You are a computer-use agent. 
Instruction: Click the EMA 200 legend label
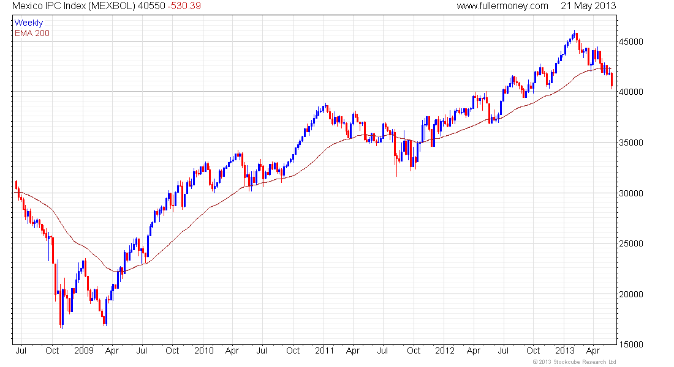(32, 33)
